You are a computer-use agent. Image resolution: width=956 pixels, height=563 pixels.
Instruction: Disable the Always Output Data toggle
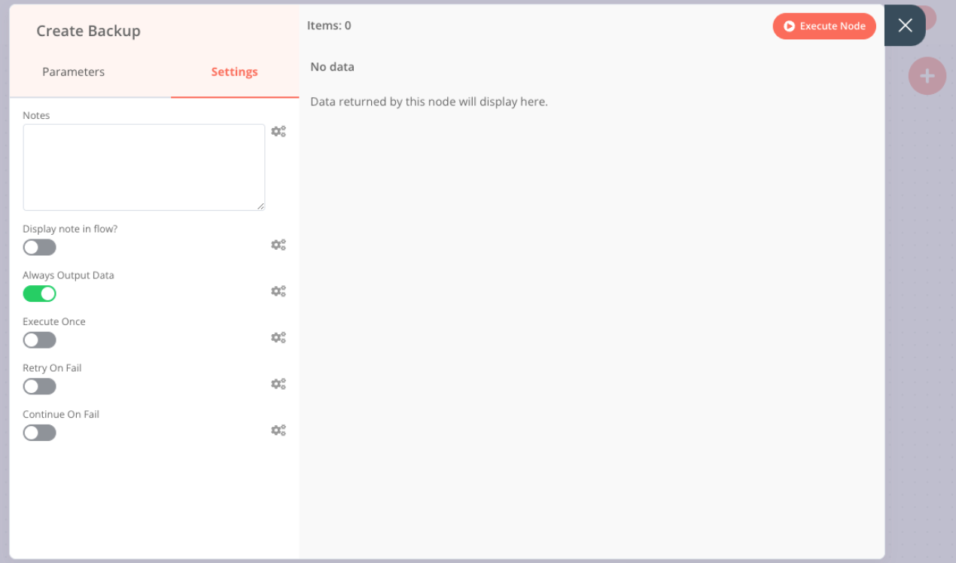pos(39,294)
